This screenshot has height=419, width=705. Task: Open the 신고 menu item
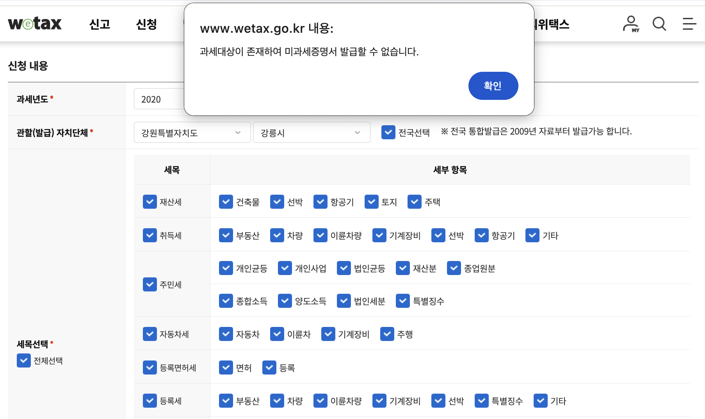pos(100,25)
